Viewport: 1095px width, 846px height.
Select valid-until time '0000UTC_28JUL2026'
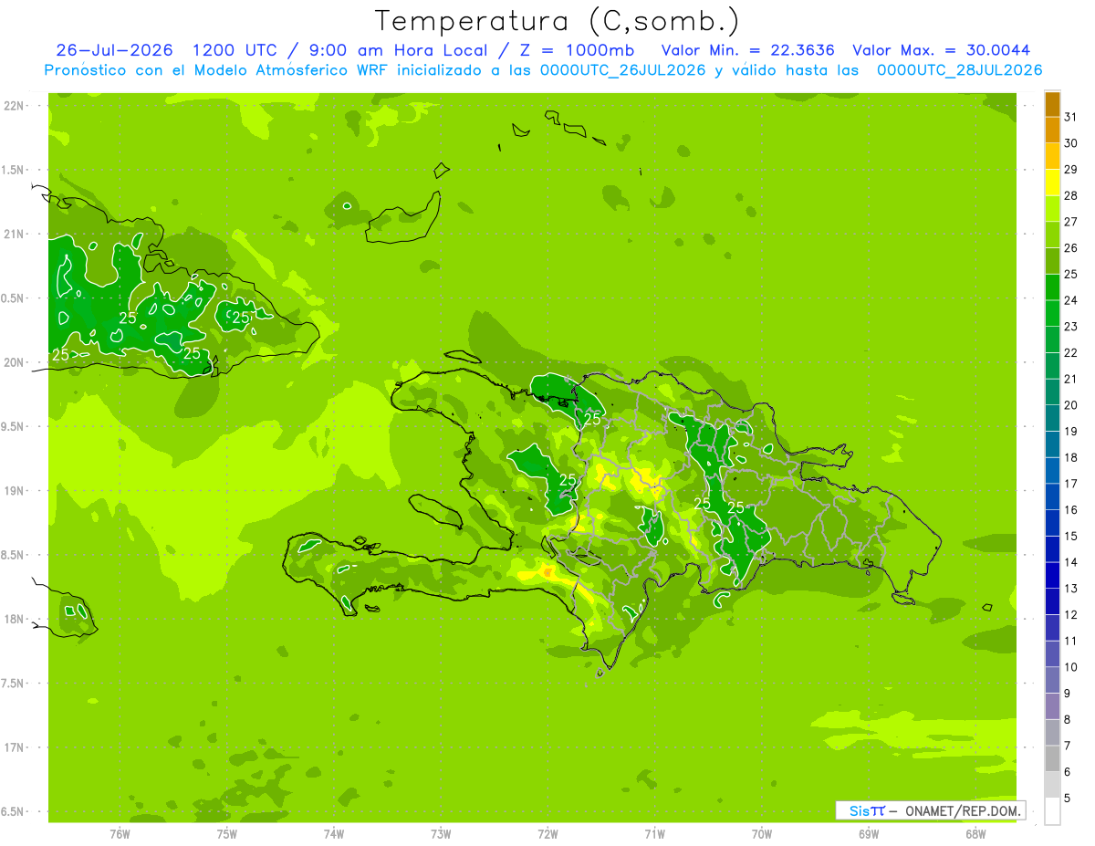pos(959,70)
